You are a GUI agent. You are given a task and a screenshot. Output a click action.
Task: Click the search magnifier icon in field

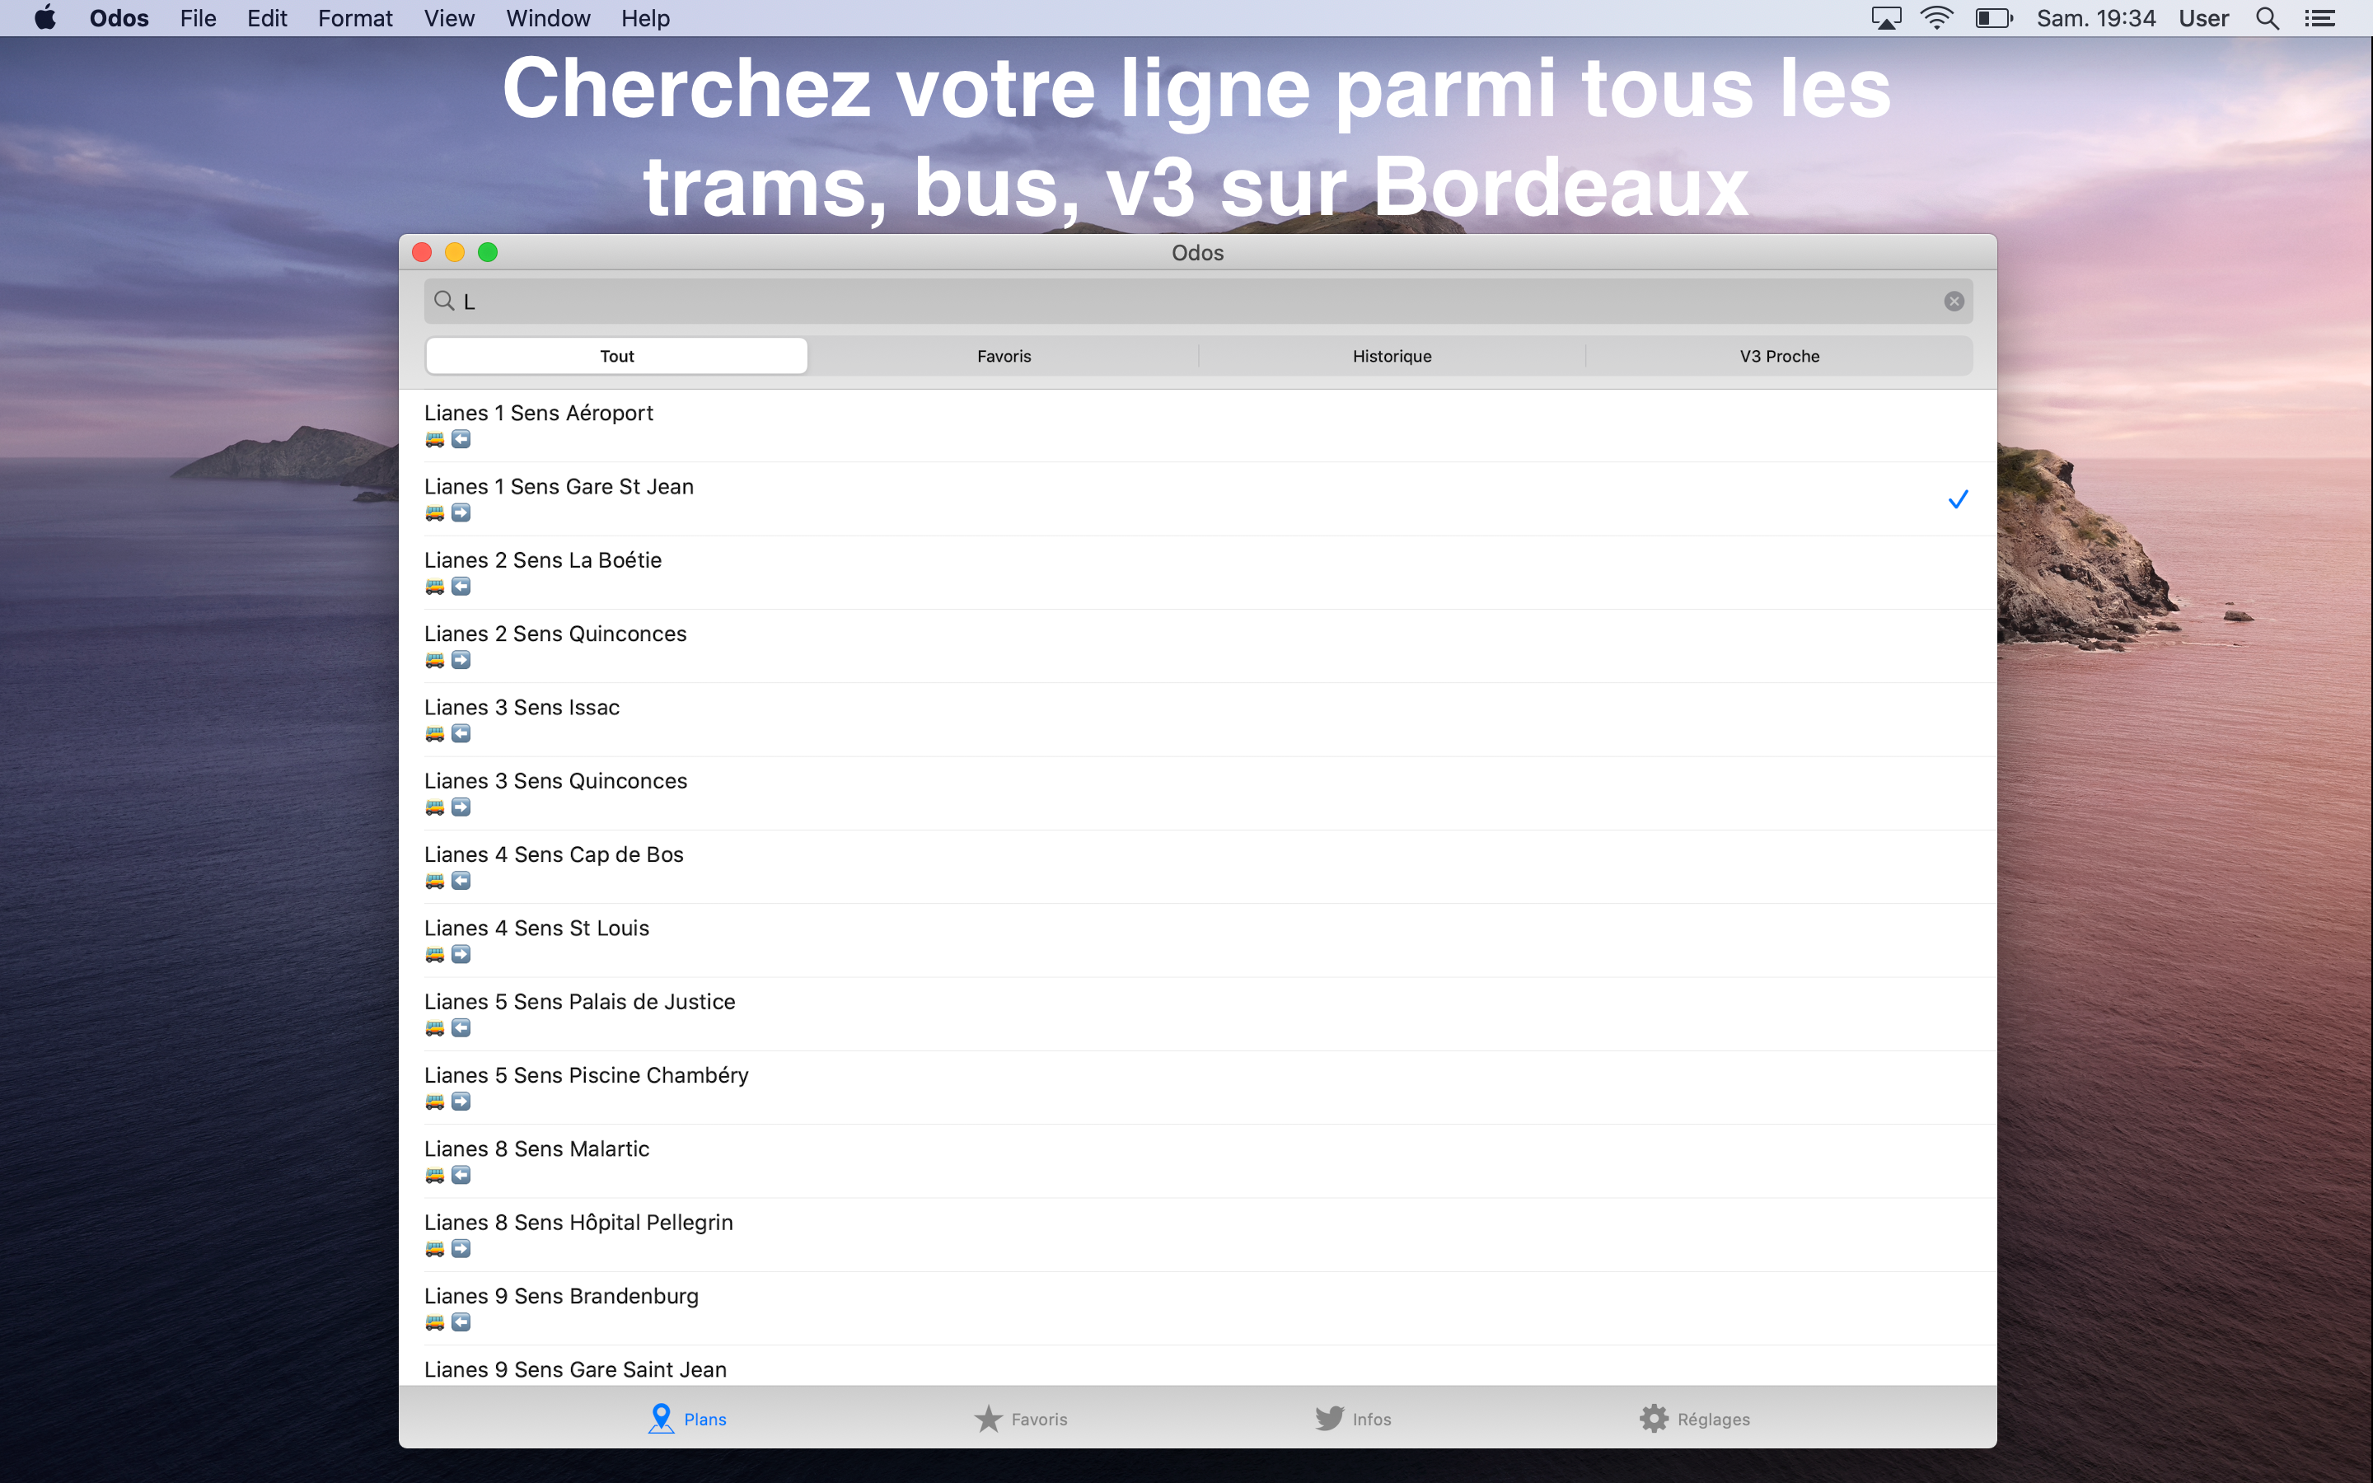(444, 301)
